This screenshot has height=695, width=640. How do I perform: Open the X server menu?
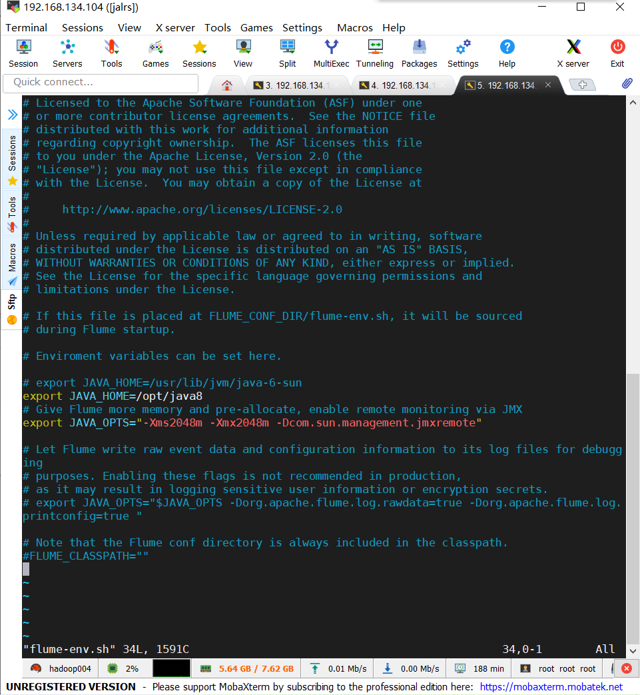(175, 27)
